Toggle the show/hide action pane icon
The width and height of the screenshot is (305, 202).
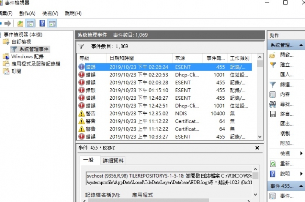(x=53, y=24)
